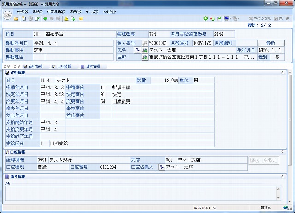Click the magnifier icon beside 個人番号
This screenshot has width=295, height=213.
point(144,43)
